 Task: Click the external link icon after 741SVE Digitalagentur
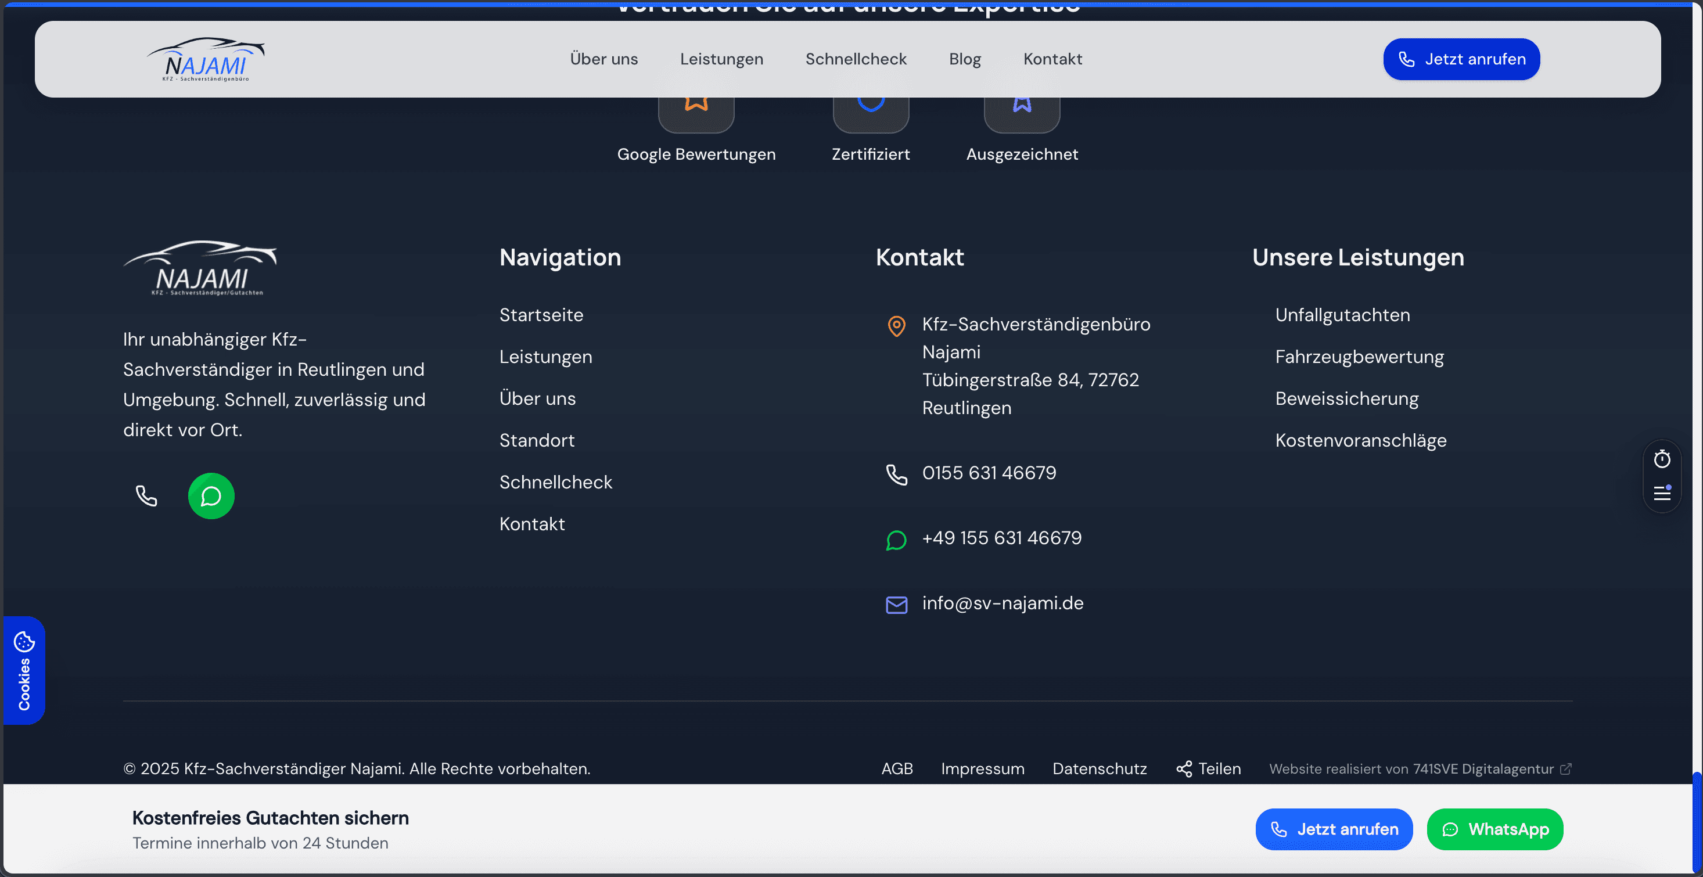coord(1565,768)
